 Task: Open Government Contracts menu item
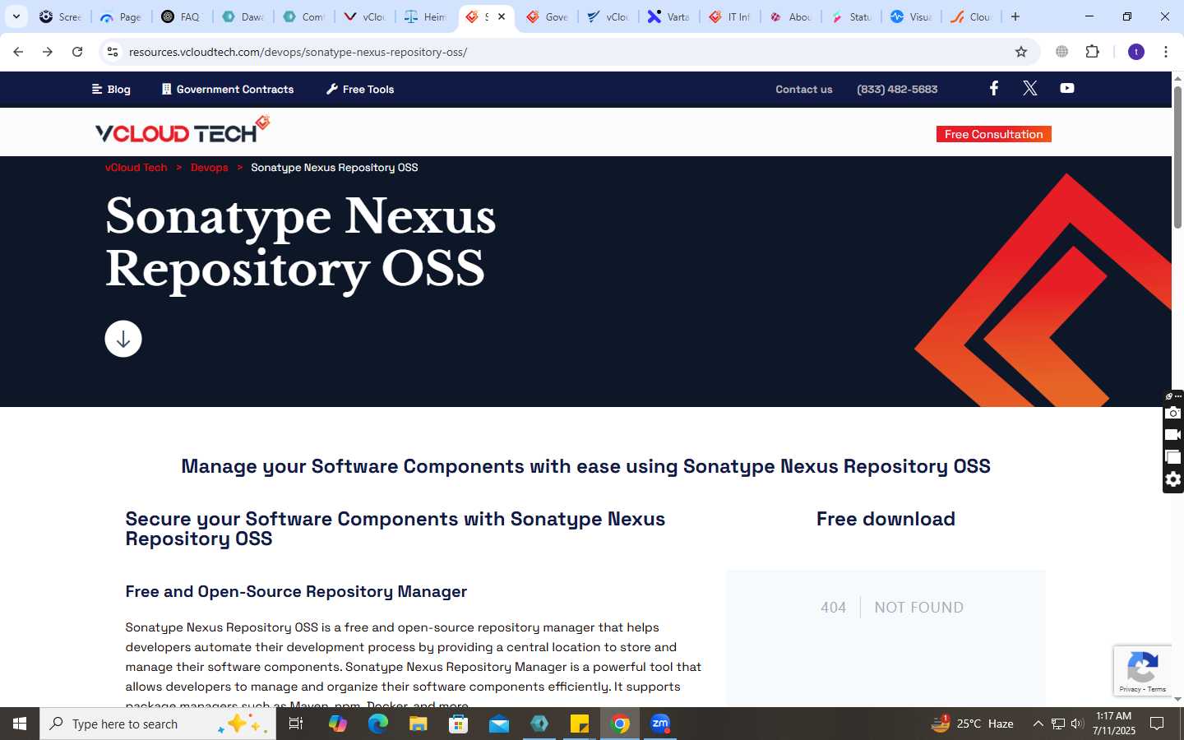pos(228,89)
